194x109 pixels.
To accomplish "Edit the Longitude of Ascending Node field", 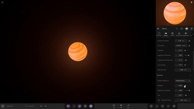I will [x=179, y=60].
